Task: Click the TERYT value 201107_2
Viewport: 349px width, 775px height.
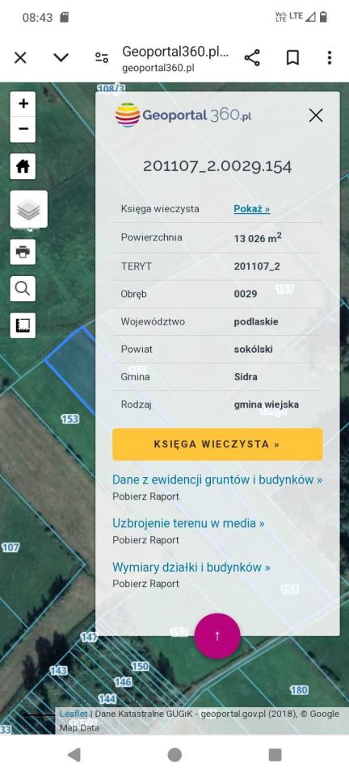Action: [257, 266]
